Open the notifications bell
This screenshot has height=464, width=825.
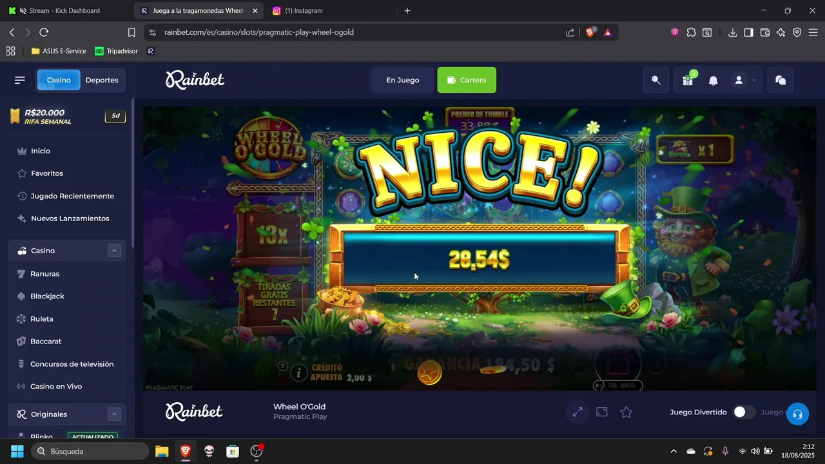pyautogui.click(x=713, y=81)
